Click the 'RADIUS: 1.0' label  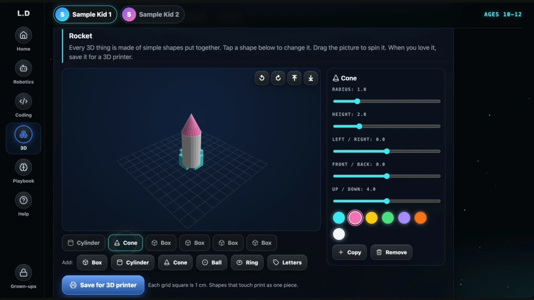(x=350, y=89)
